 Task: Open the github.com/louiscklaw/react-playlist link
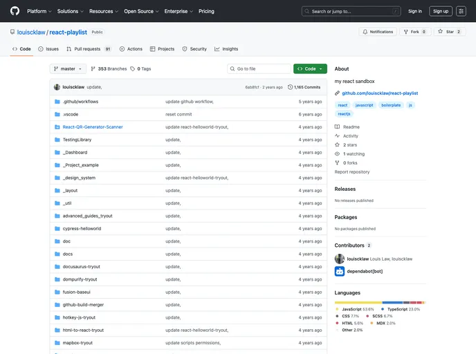pos(380,93)
